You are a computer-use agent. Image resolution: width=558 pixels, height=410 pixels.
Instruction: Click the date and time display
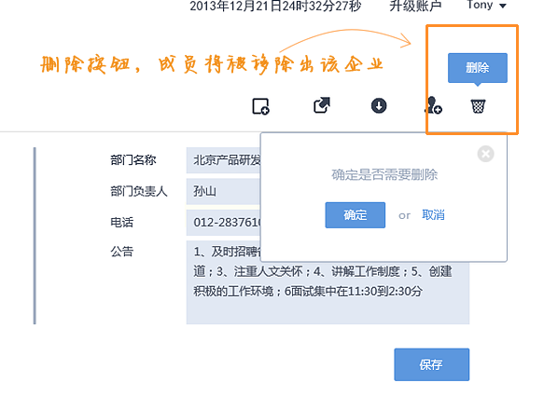click(275, 6)
